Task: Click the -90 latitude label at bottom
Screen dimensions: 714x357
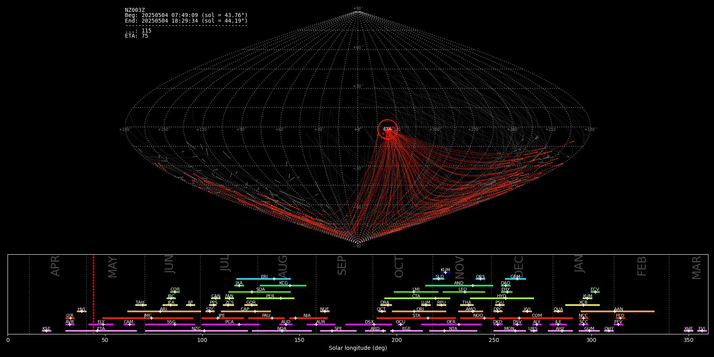Action: [x=357, y=246]
